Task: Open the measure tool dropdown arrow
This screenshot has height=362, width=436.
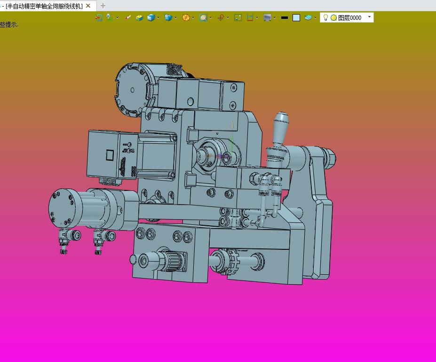Action: click(257, 18)
